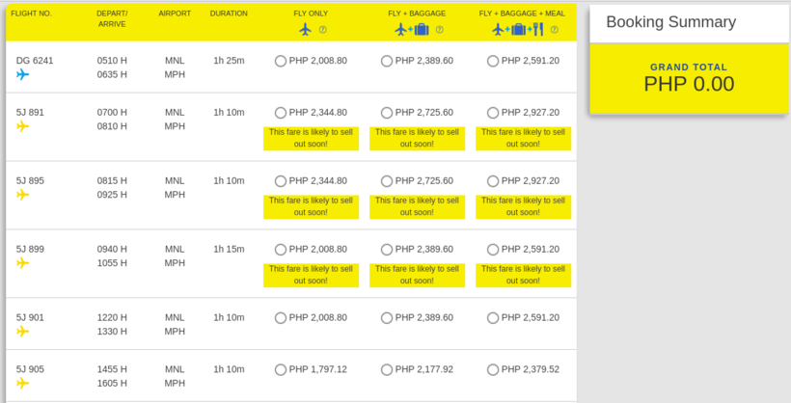Click the yellow plane icon under 5J 905
Viewport: 791px width, 403px height.
pos(23,384)
